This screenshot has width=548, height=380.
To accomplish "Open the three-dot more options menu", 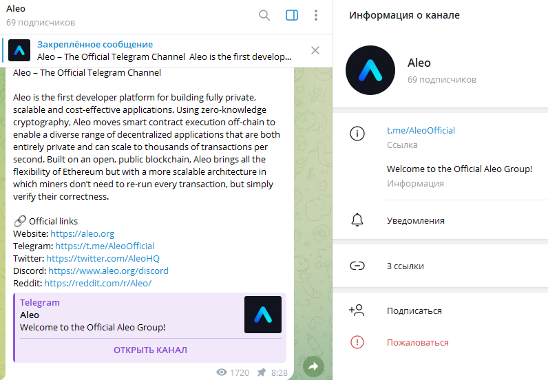I will pyautogui.click(x=316, y=15).
